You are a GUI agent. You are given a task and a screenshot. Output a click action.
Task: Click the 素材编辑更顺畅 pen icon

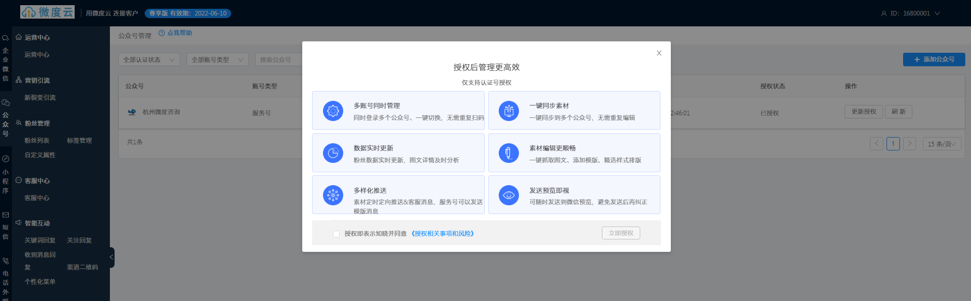tap(509, 153)
